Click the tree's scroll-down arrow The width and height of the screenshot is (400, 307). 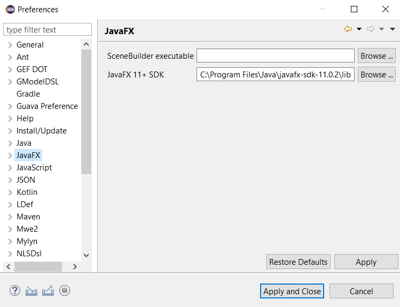pyautogui.click(x=86, y=255)
